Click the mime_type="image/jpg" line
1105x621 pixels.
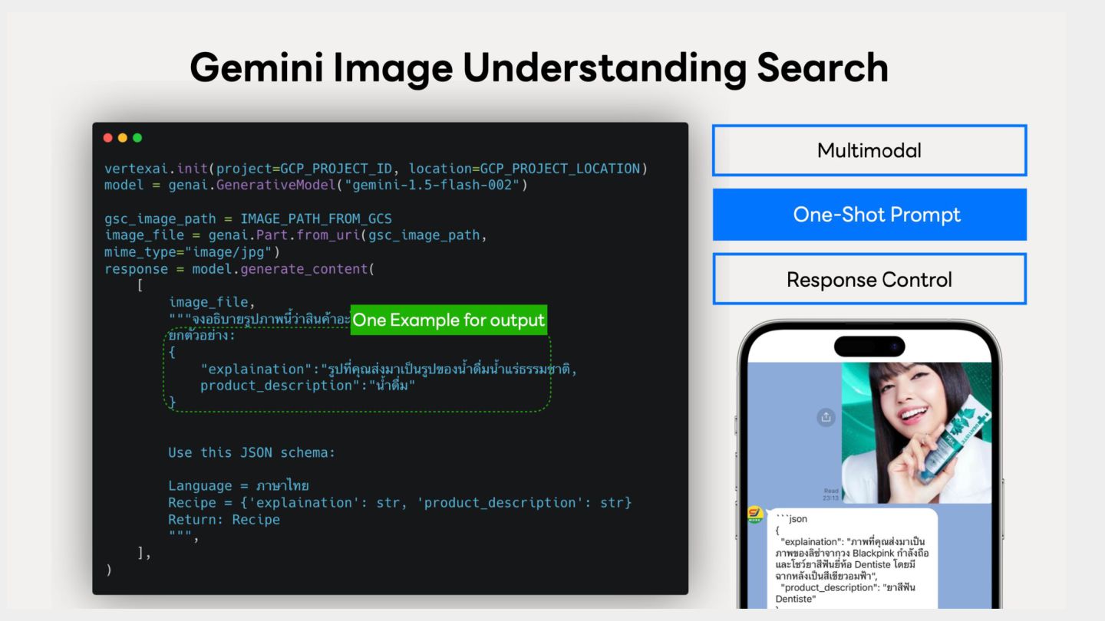coord(193,252)
